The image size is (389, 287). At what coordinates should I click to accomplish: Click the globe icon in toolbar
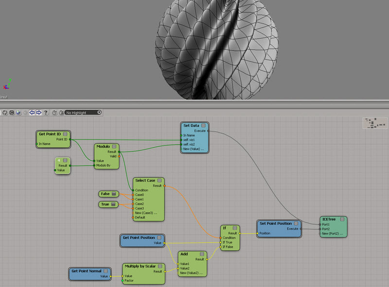[18, 112]
